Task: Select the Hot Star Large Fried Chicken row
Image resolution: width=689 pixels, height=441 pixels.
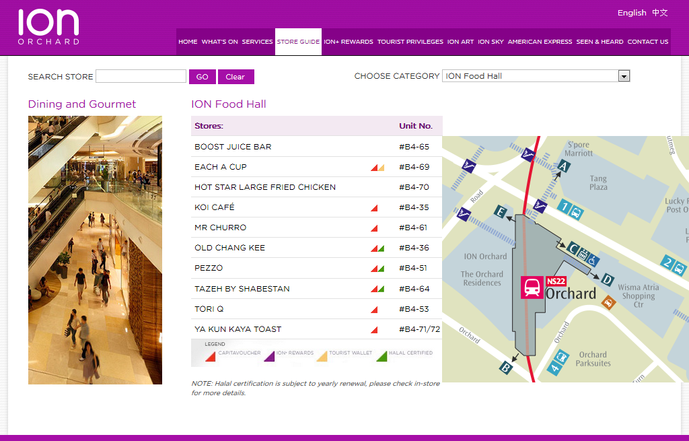Action: click(316, 187)
